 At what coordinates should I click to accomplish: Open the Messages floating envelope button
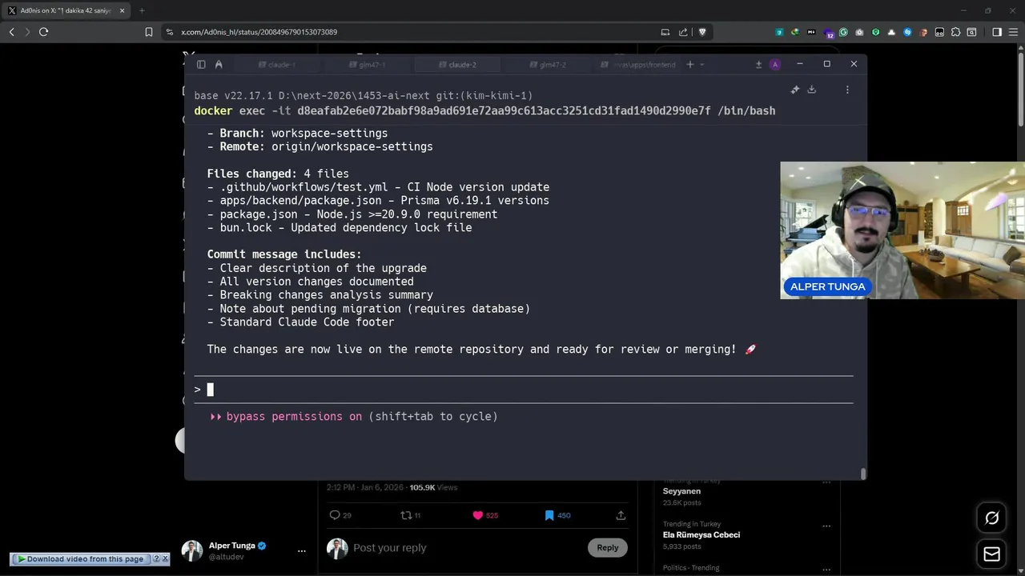(x=991, y=554)
